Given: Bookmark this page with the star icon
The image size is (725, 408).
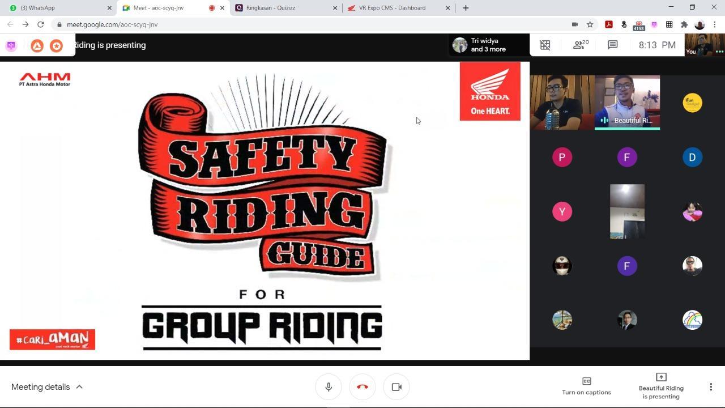Looking at the screenshot, I should pos(590,24).
